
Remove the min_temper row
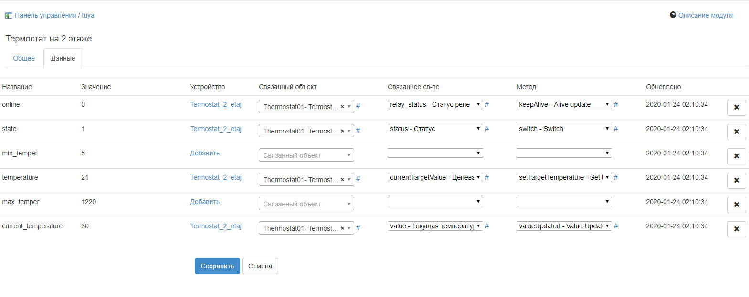[x=736, y=156]
